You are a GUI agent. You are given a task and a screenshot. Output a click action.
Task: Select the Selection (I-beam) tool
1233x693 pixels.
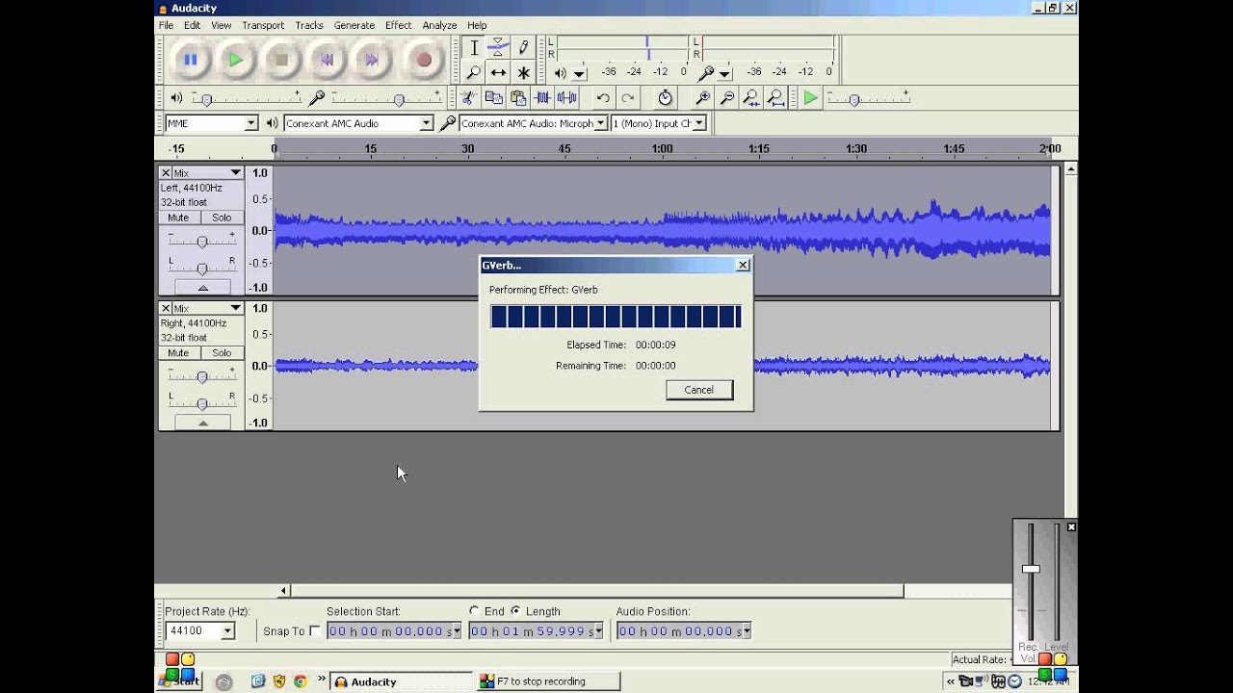click(474, 47)
